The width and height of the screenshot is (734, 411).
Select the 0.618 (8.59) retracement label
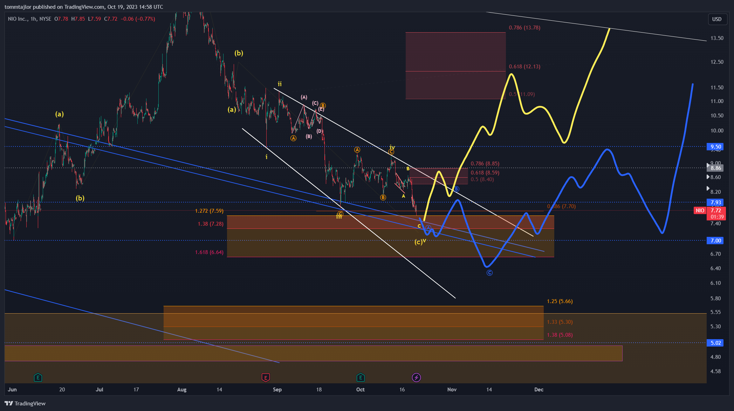(x=485, y=173)
